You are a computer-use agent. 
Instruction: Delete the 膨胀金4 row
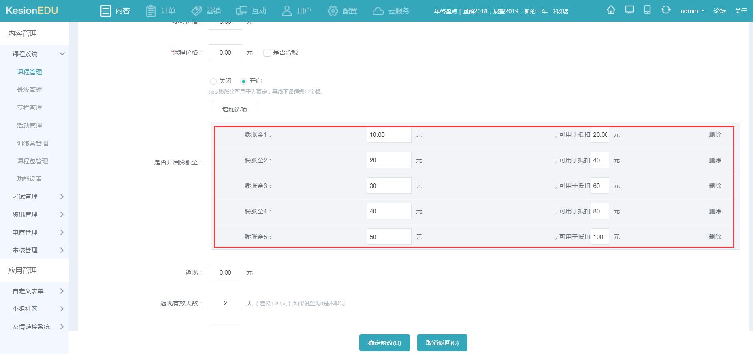(715, 211)
